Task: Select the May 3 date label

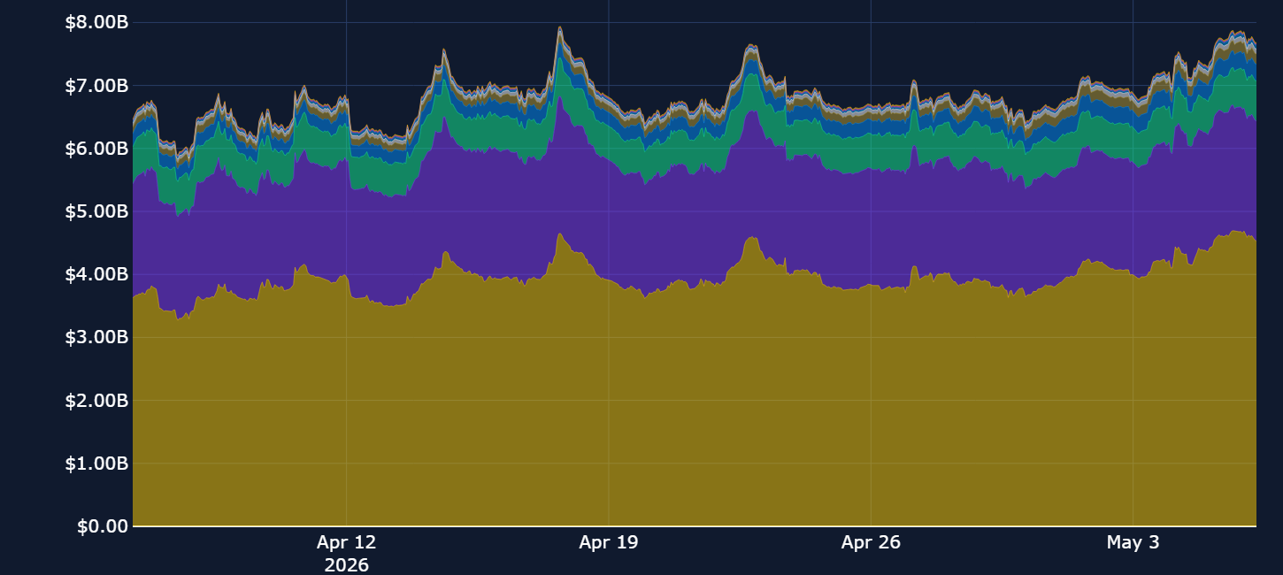Action: [1133, 542]
